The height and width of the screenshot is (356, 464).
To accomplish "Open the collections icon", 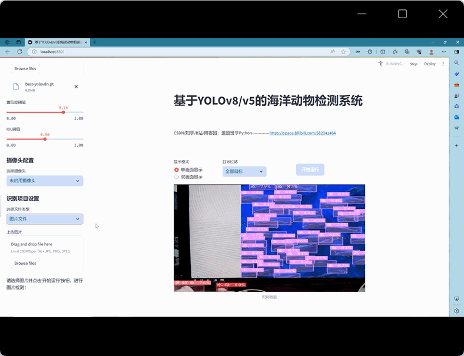I will tap(407, 52).
